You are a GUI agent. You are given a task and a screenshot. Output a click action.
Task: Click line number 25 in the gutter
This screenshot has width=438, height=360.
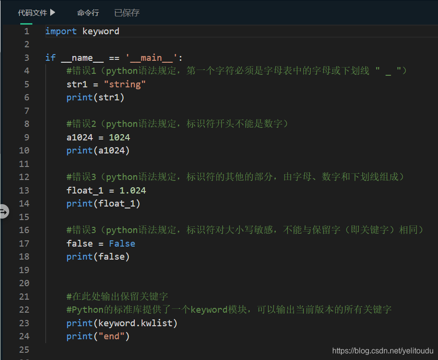coord(24,350)
